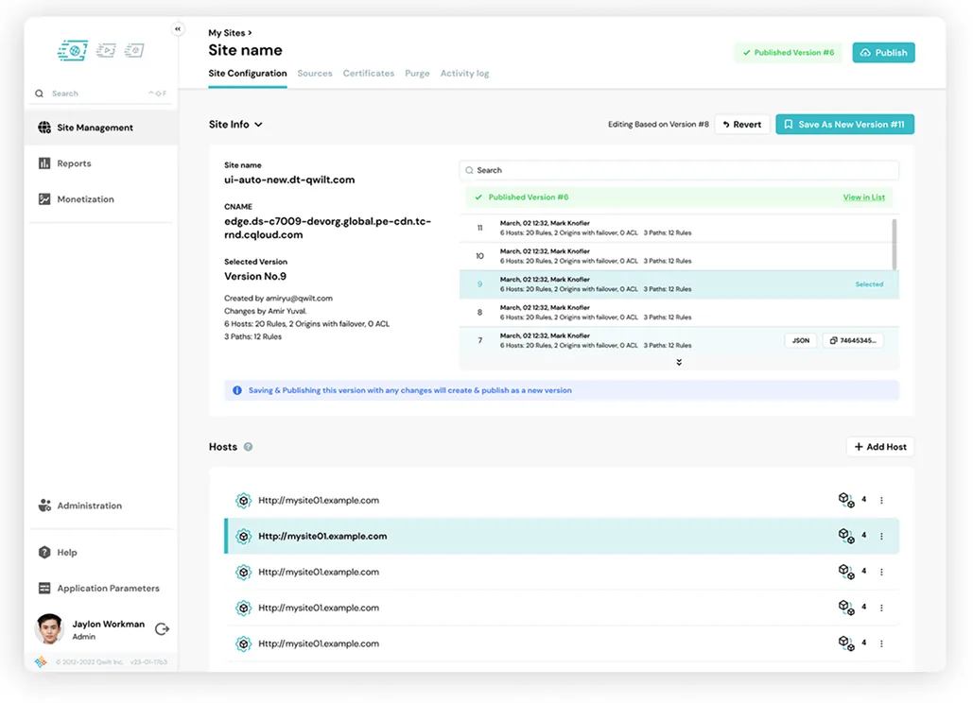This screenshot has width=973, height=703.
Task: Copy the version ID 74645345...
Action: (853, 340)
